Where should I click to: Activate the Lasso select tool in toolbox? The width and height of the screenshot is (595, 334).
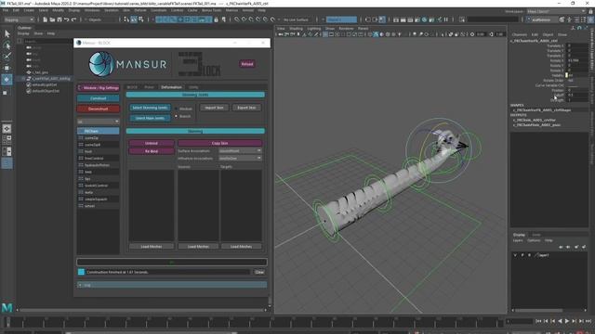click(7, 45)
